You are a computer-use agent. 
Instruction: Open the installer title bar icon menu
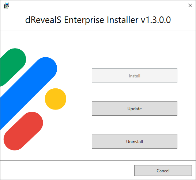coord(6,5)
